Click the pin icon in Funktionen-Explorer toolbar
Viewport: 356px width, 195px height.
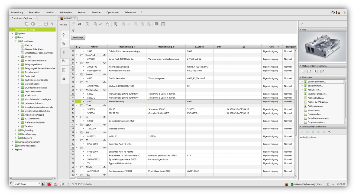click(52, 24)
